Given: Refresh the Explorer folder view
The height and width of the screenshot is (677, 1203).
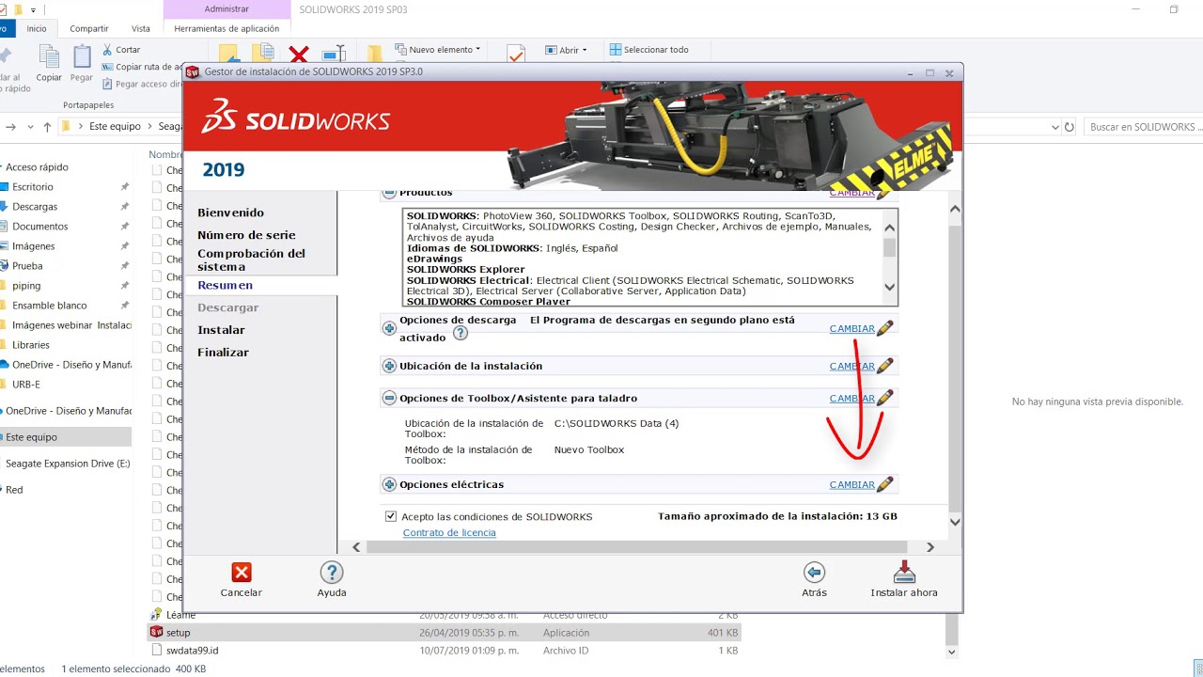Looking at the screenshot, I should coord(1070,127).
